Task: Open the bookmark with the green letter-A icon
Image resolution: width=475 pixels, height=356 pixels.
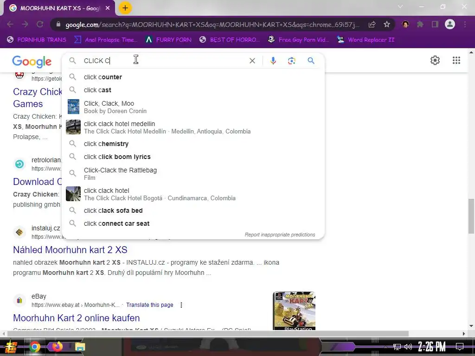Action: click(x=168, y=40)
